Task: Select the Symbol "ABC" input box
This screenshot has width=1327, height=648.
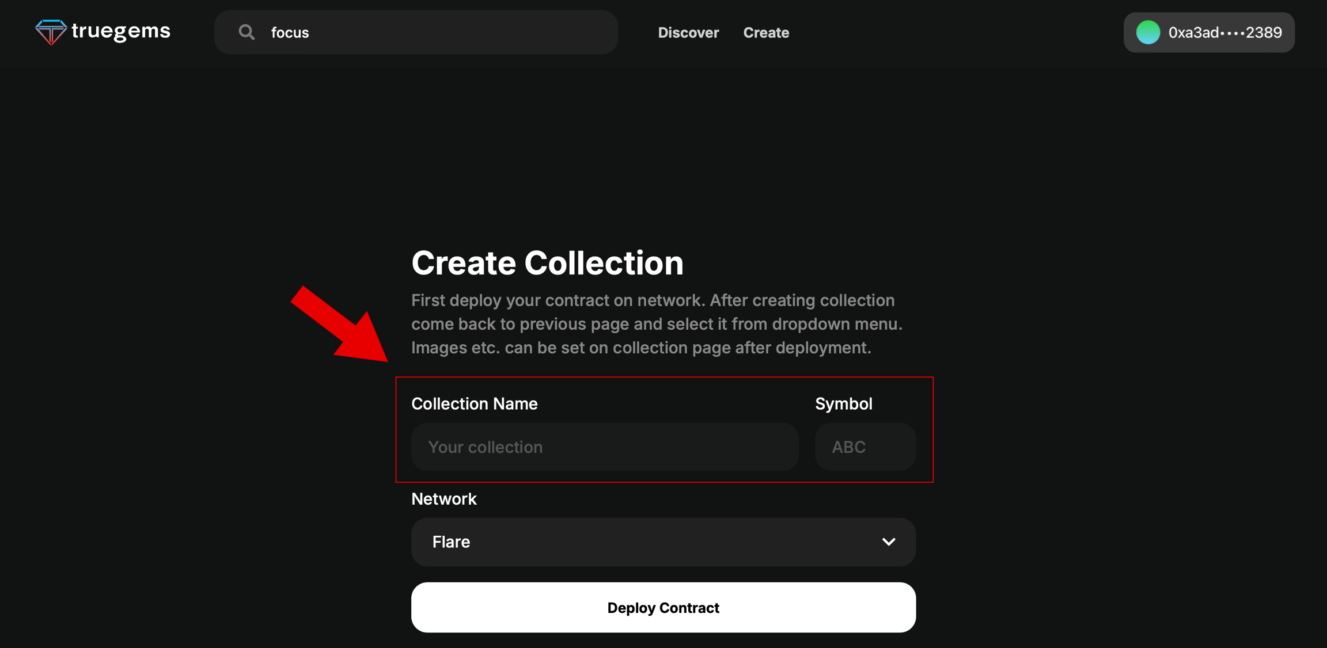Action: (865, 447)
